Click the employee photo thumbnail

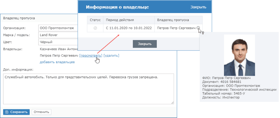239,56
